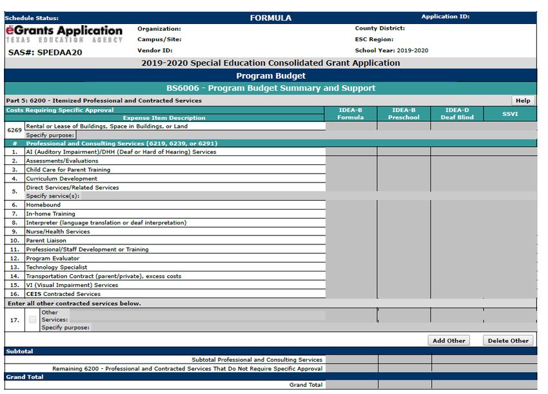Viewport: 548px width, 394px height.
Task: Click IDEA-B Formula Subtotal Professional Services cell
Action: (351, 359)
